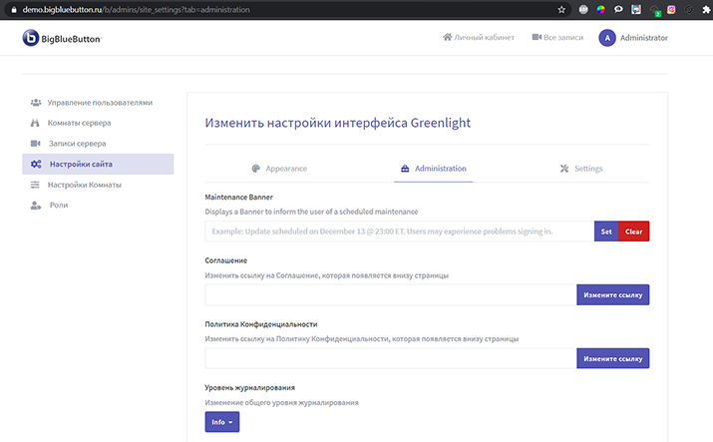Open Управление пользователями in sidebar
The image size is (713, 442).
(98, 103)
